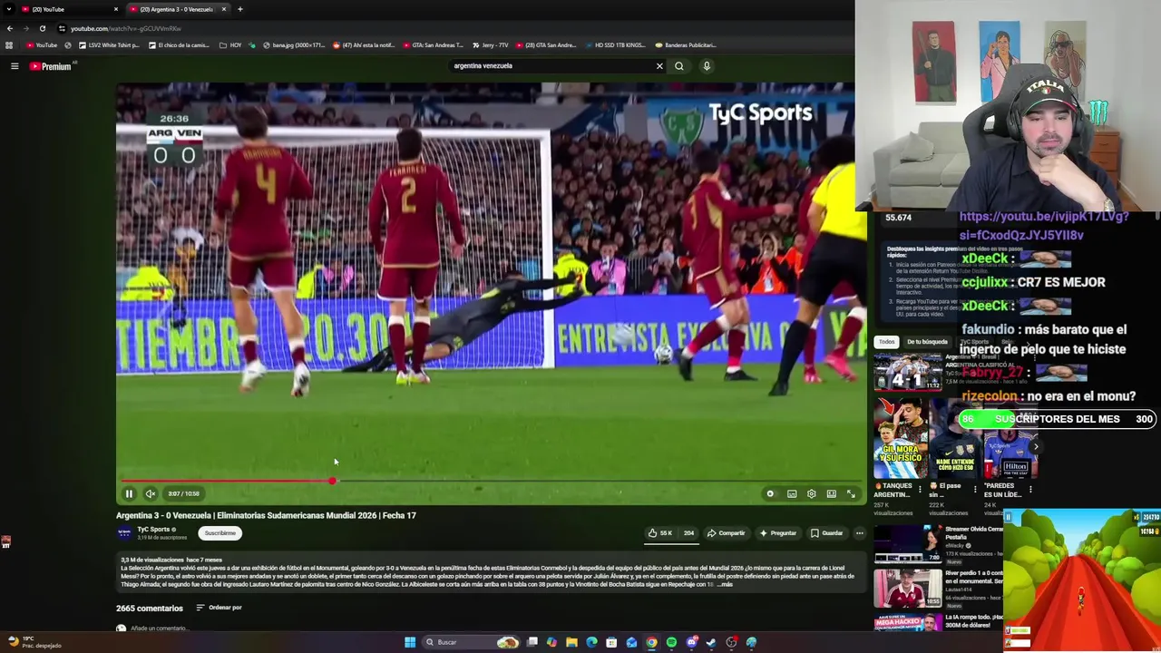Share the video via Compartir
The height and width of the screenshot is (653, 1161).
point(727,533)
